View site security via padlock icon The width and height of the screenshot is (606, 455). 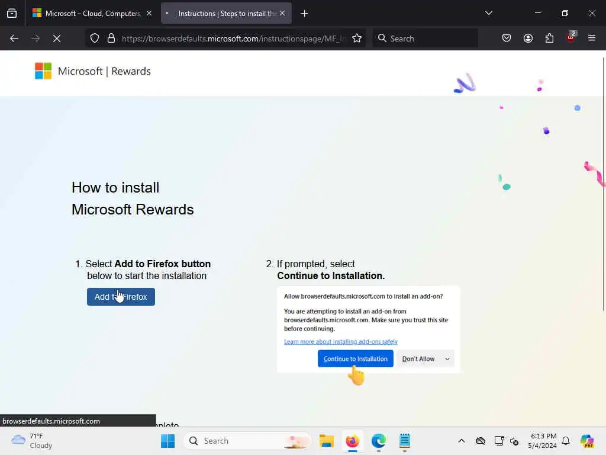[x=111, y=39]
